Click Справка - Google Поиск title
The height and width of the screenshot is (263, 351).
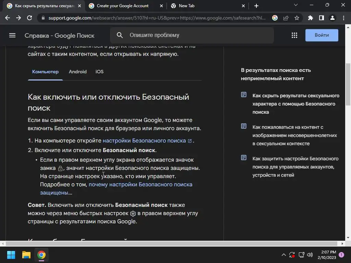coord(59,36)
